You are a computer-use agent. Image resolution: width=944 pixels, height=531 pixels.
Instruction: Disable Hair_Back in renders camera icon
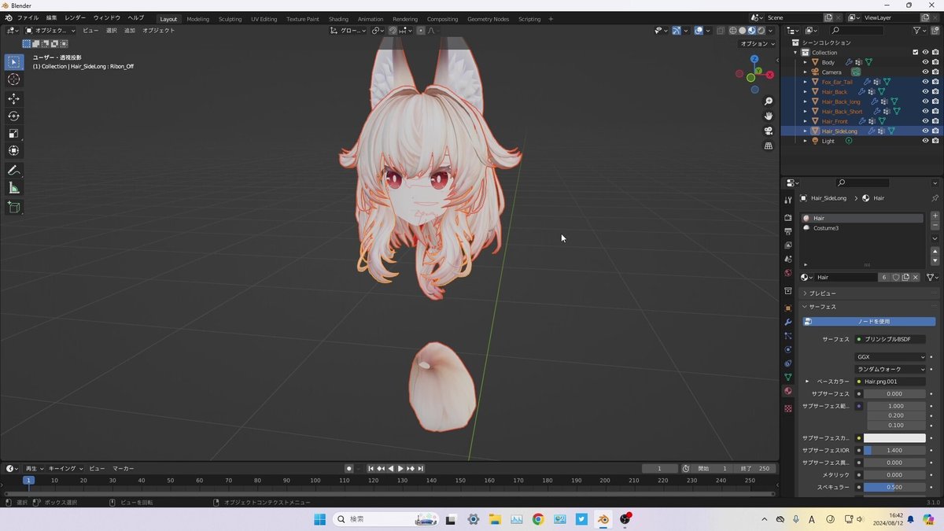click(935, 91)
